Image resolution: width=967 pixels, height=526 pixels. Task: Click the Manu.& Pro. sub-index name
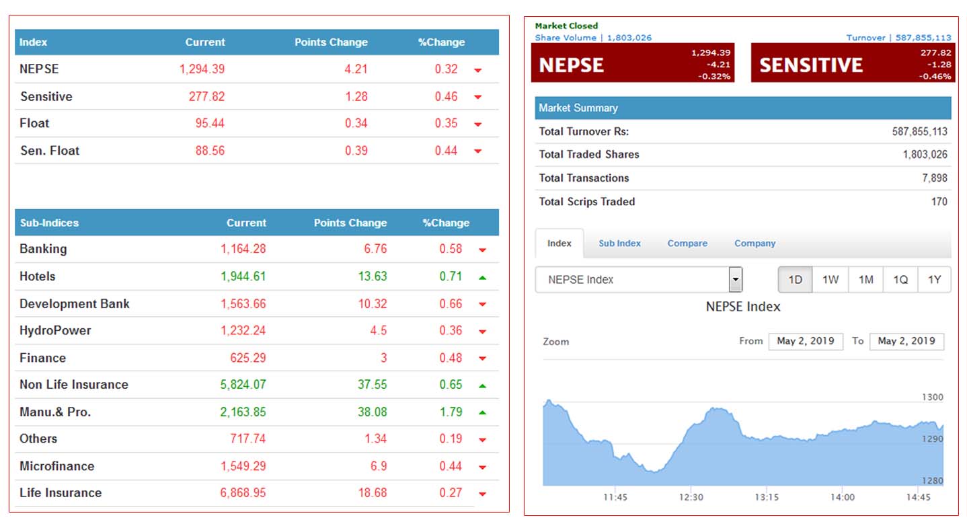pyautogui.click(x=55, y=412)
